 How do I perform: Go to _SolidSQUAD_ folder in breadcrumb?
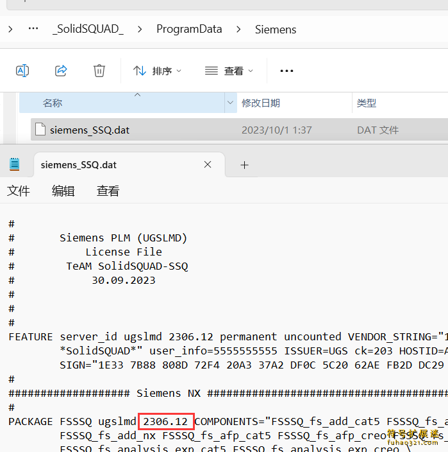point(88,29)
